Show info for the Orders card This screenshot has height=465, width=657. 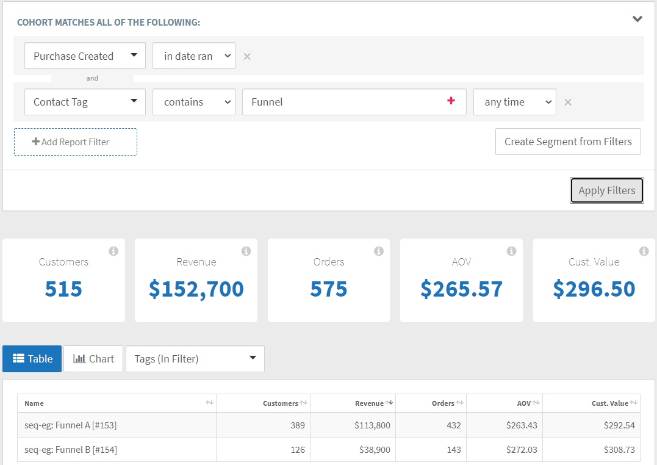pos(379,251)
